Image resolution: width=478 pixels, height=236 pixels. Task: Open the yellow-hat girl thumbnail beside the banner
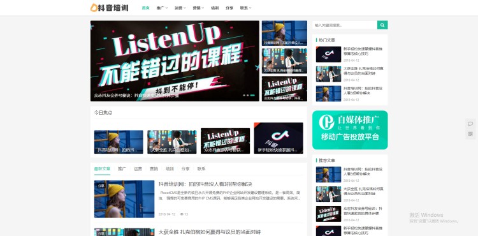pyautogui.click(x=284, y=33)
